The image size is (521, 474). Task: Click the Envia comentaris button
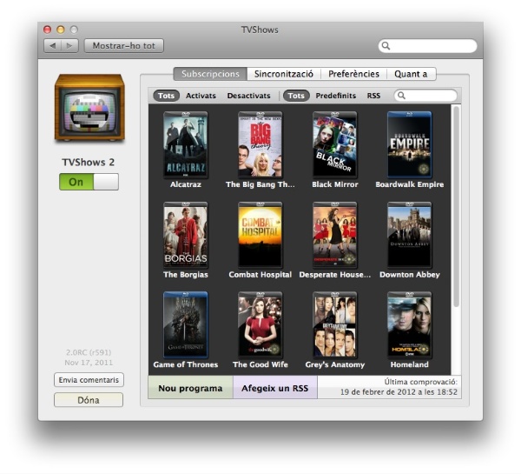coord(89,380)
